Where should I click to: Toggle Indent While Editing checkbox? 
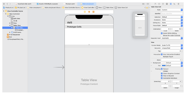162,33
